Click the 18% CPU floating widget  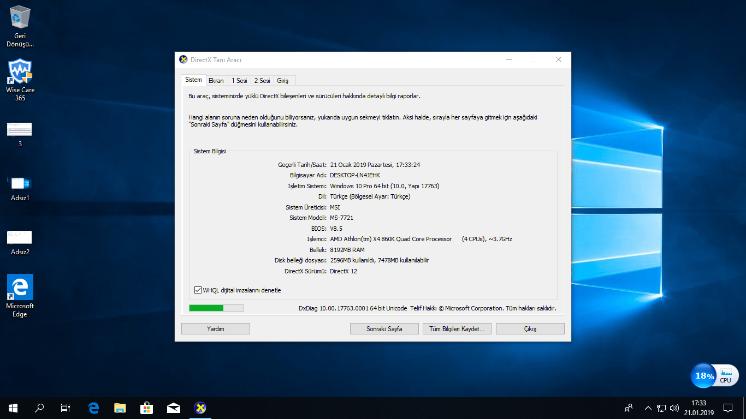tap(715, 376)
